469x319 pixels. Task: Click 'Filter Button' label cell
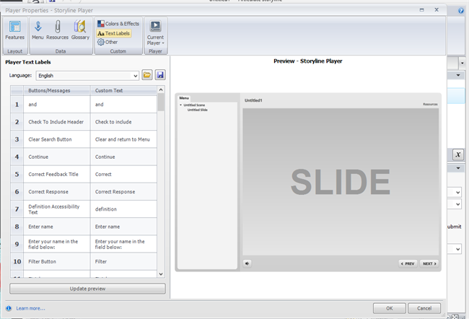pyautogui.click(x=57, y=261)
